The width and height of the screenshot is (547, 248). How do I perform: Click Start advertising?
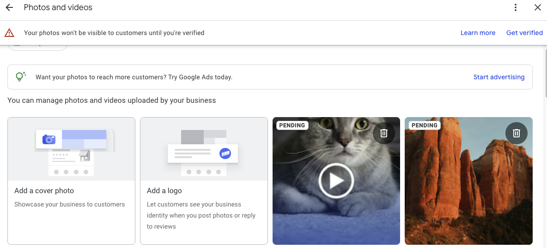tap(498, 77)
